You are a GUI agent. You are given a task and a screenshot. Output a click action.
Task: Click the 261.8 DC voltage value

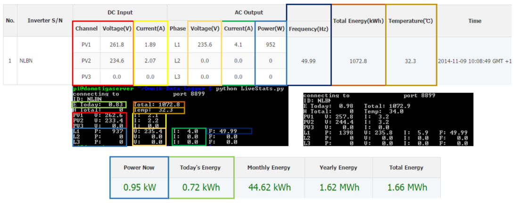tap(117, 45)
